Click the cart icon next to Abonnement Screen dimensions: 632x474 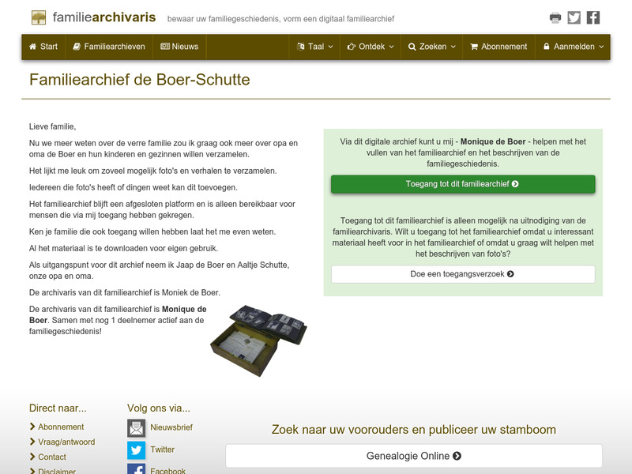(x=473, y=47)
